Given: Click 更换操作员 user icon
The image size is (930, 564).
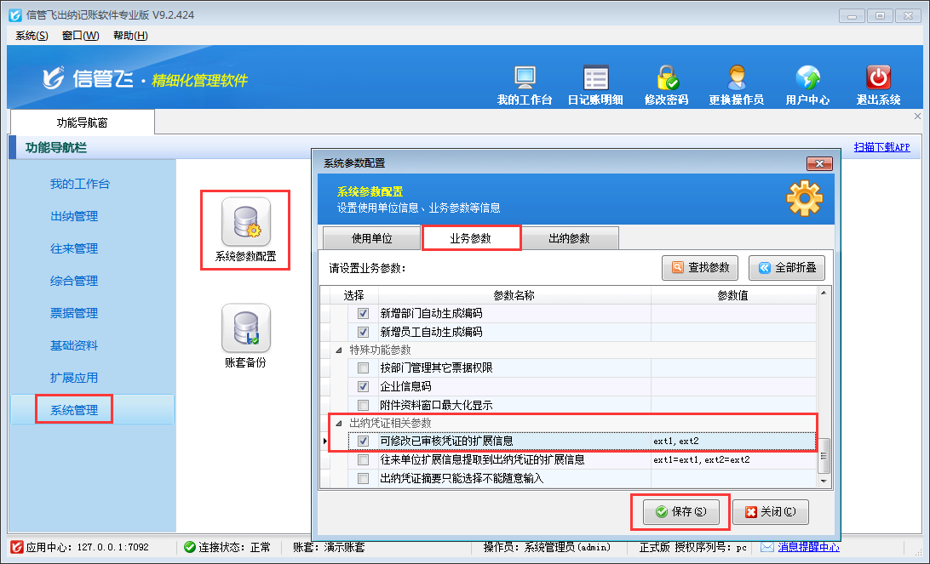Looking at the screenshot, I should tap(736, 79).
